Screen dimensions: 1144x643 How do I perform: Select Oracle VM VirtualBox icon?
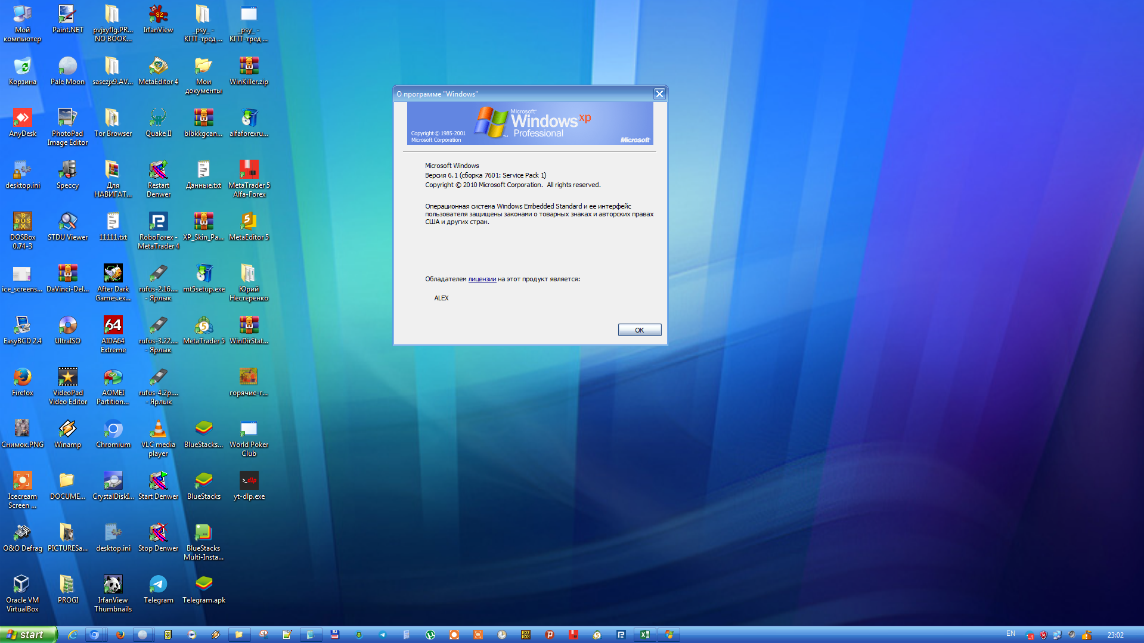click(x=23, y=594)
